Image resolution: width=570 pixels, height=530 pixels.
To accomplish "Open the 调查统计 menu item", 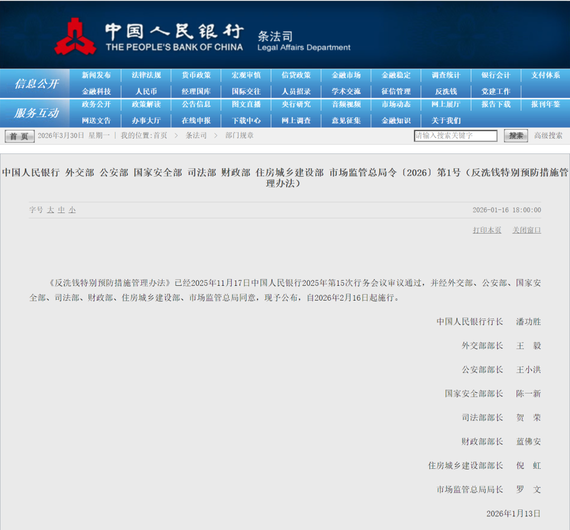I will coord(446,75).
